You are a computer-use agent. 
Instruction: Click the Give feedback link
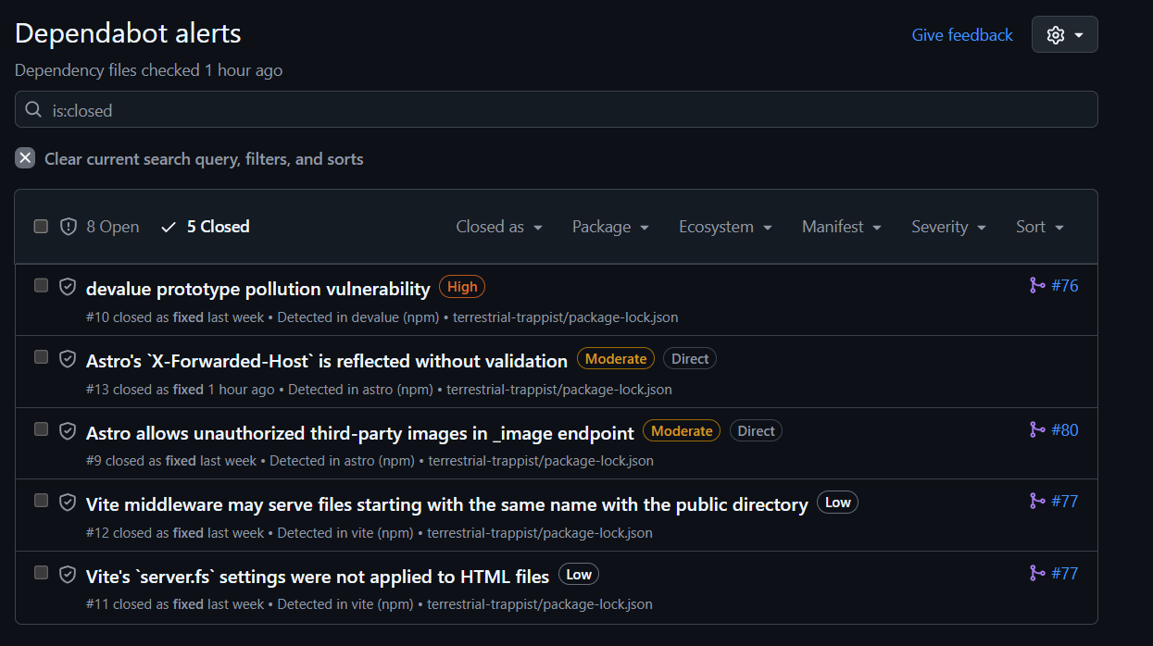[962, 35]
